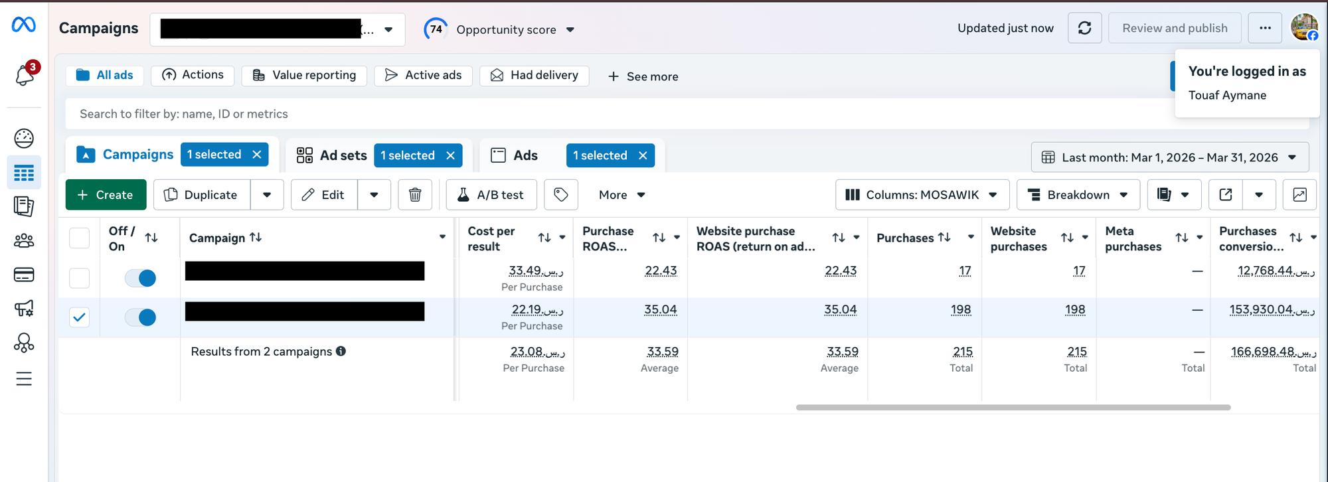
Task: Uncheck the second campaign row checkbox
Action: click(80, 317)
